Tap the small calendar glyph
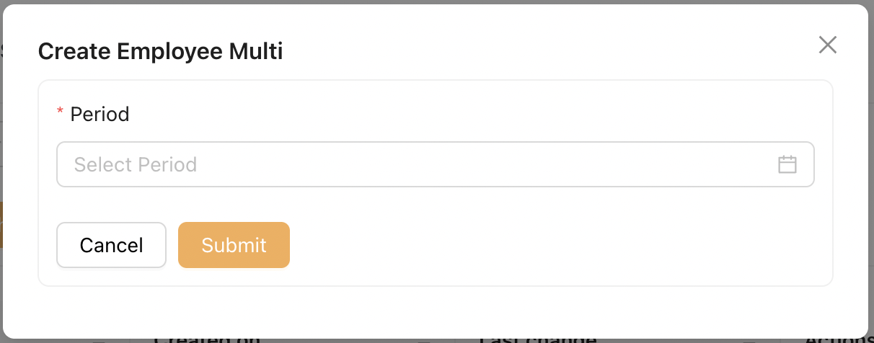Viewport: 874px width, 343px height. (787, 164)
